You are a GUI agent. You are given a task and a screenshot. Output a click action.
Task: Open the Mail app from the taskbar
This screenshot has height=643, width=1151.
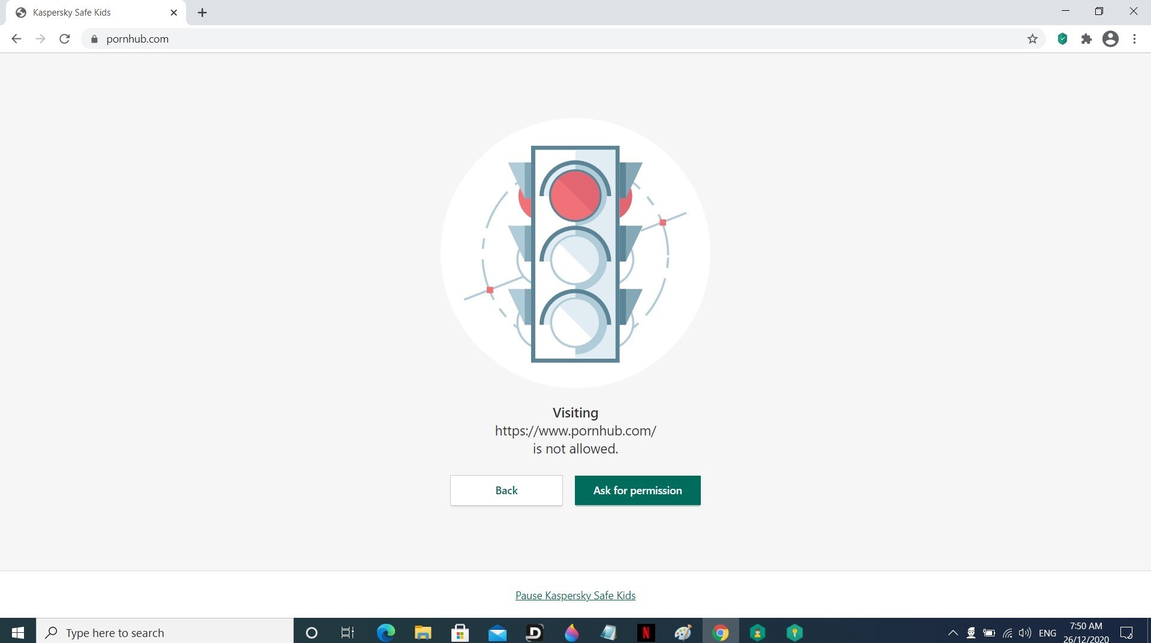coord(497,632)
